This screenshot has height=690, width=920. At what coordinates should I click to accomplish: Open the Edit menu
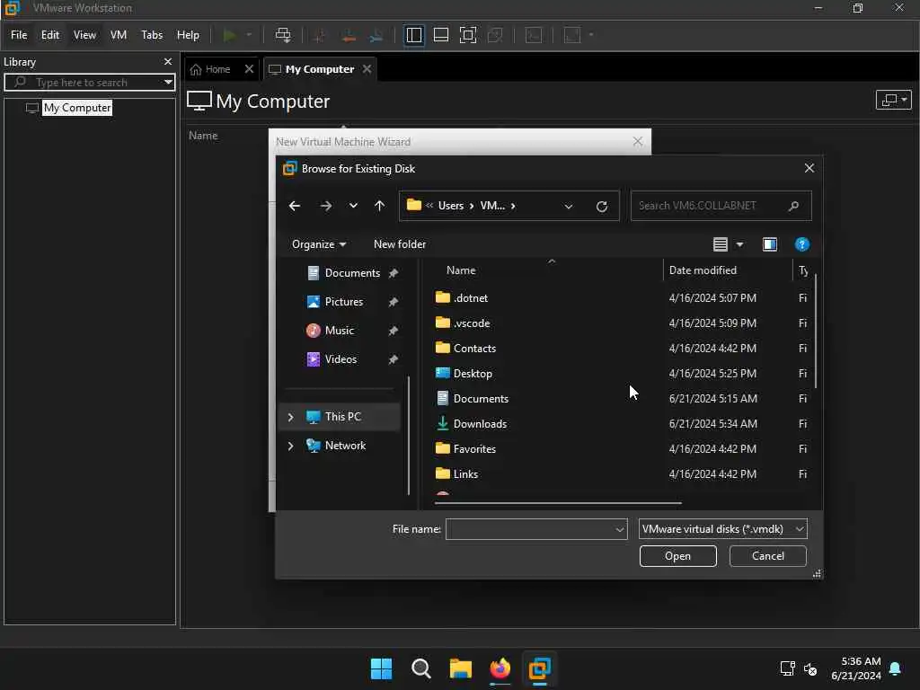(50, 35)
